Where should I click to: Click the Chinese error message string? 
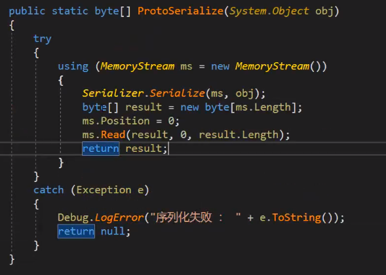(195, 217)
